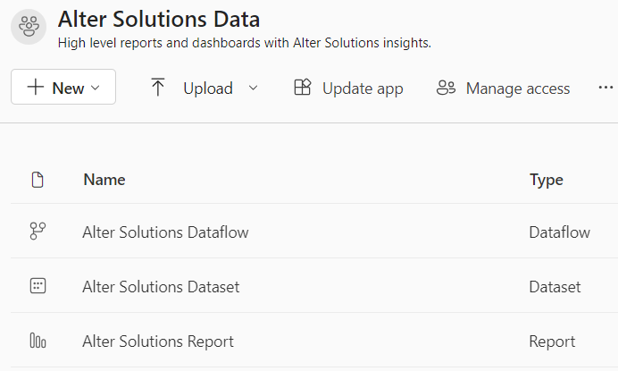Click the Update app button label
618x371 pixels.
363,89
